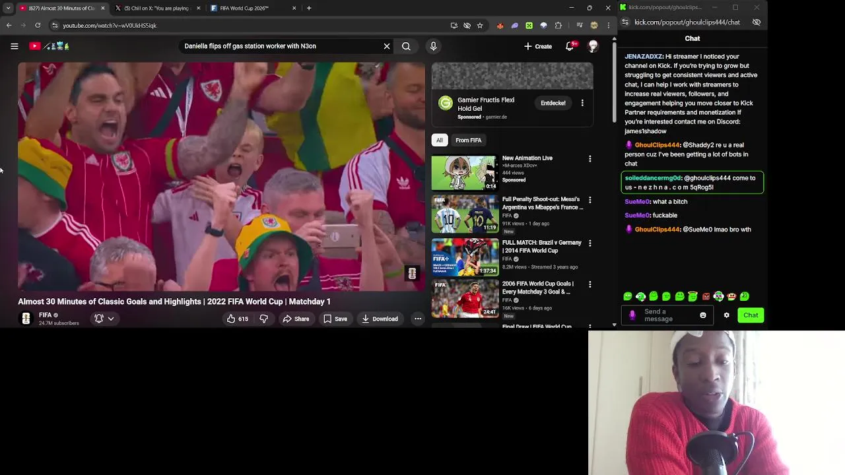Open options for 2006 World Cup Goals
Image resolution: width=845 pixels, height=475 pixels.
pos(590,284)
